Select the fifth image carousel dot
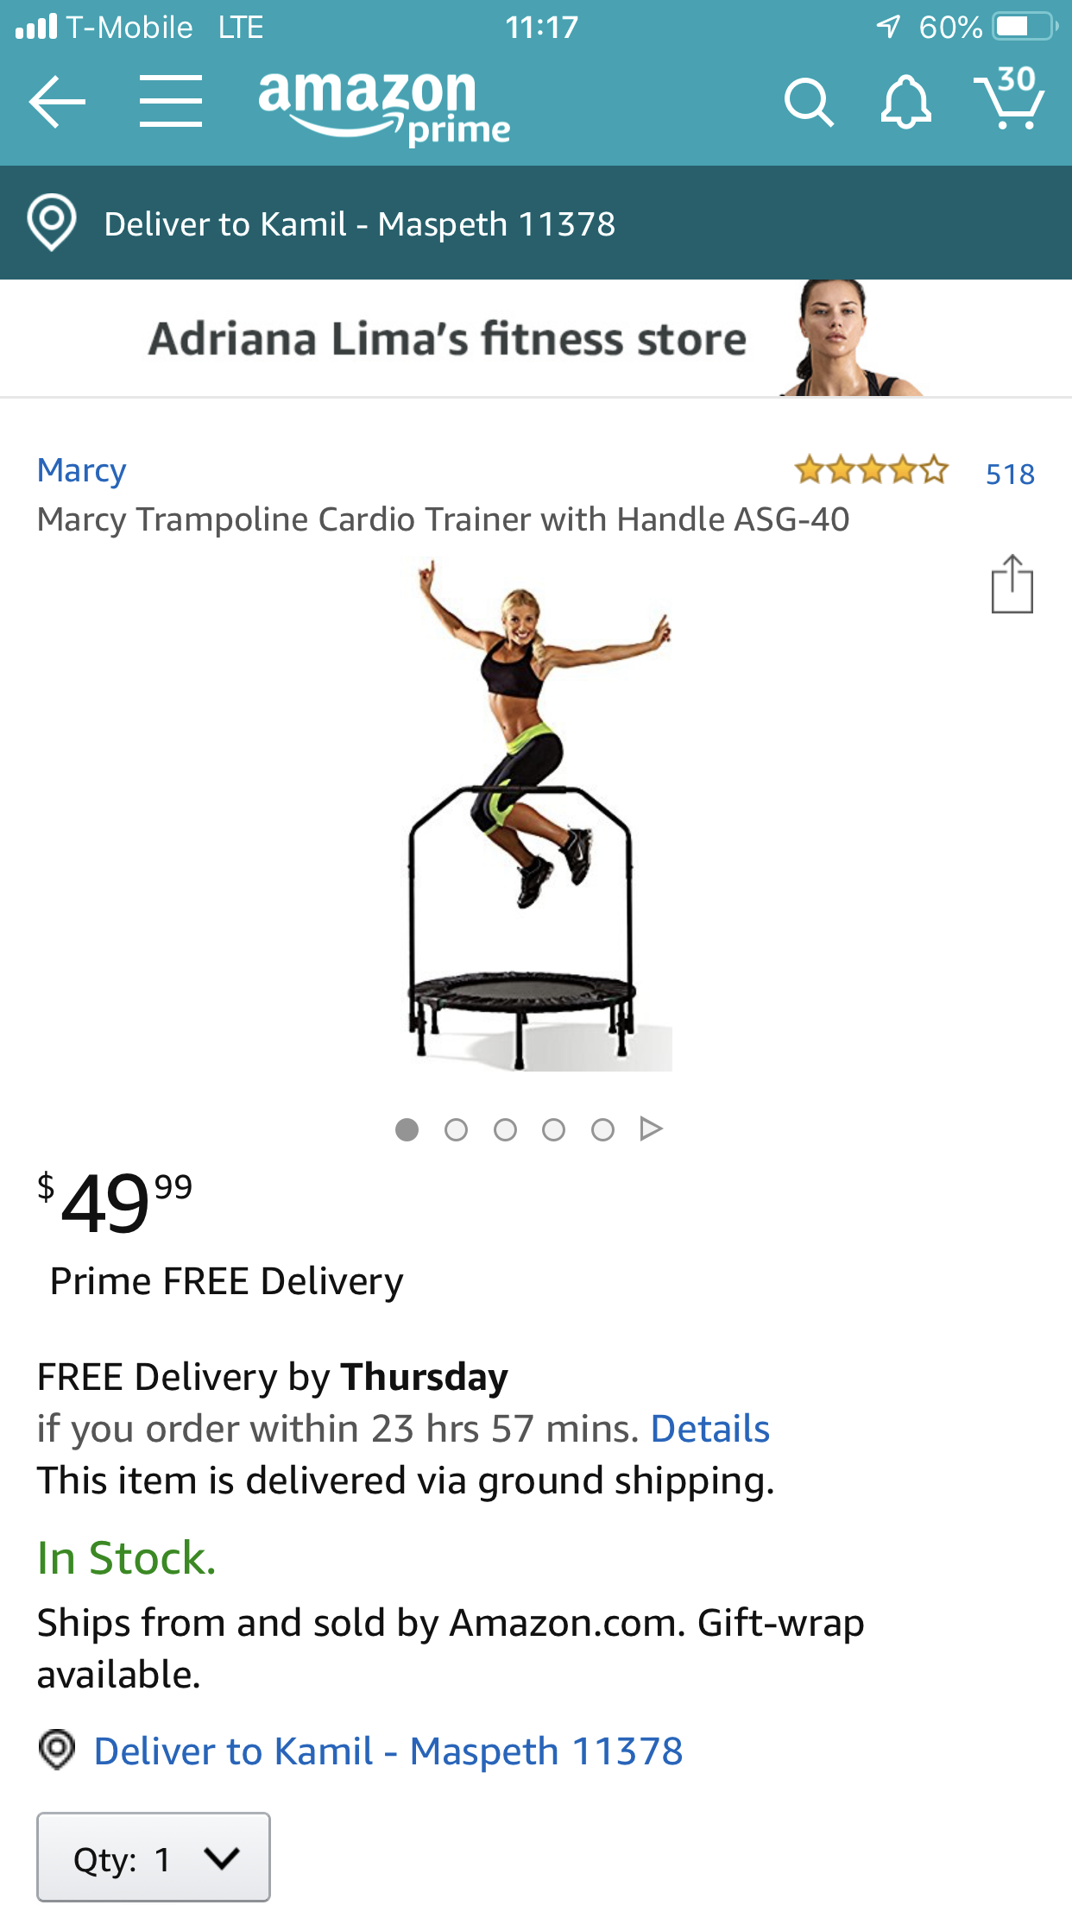1072x1905 pixels. click(602, 1129)
